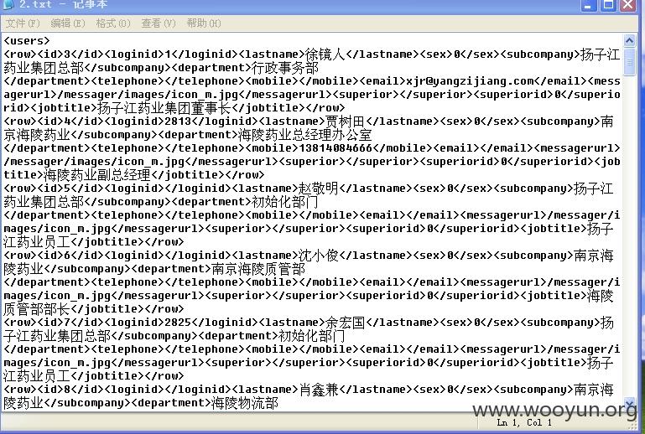Close the 2.txt Notepad window
Image resolution: width=645 pixels, height=434 pixels.
pos(628,5)
